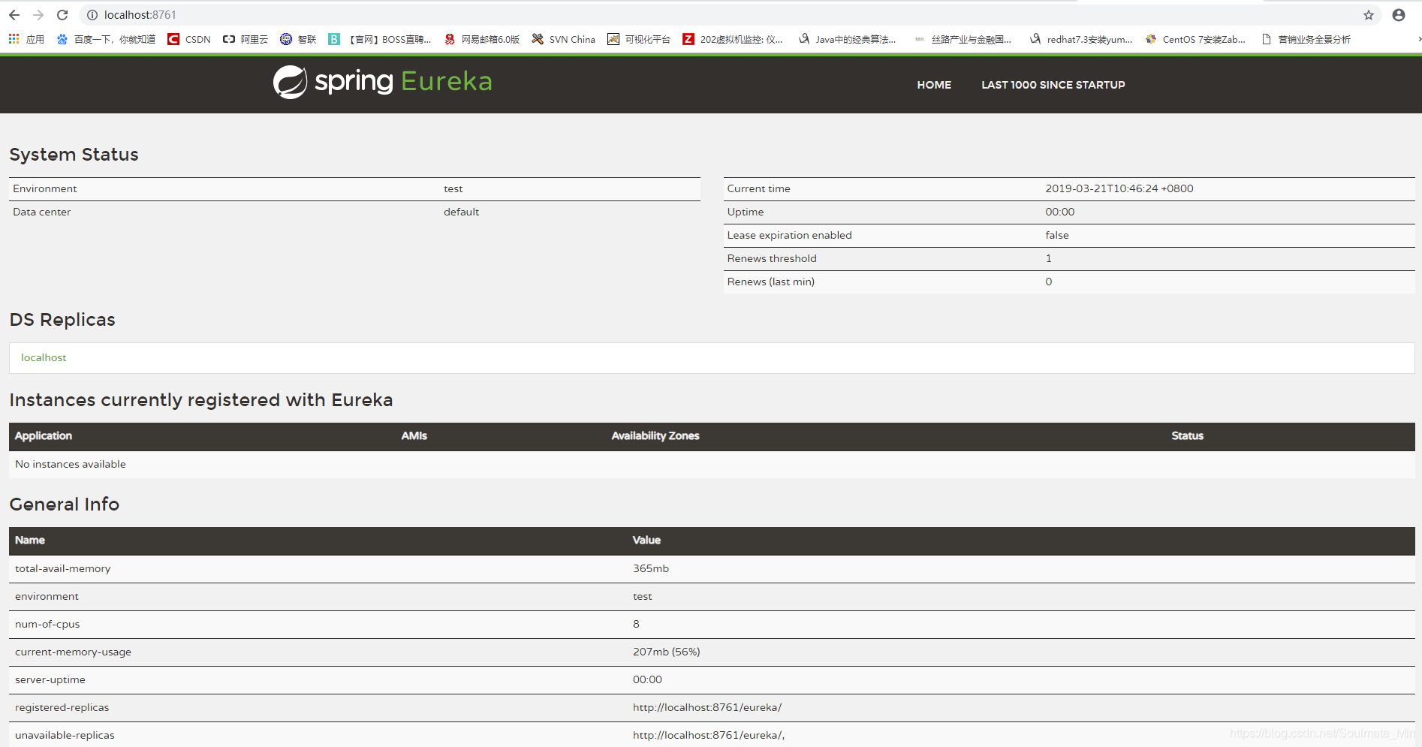Click the General Info heading
This screenshot has width=1422, height=747.
pos(64,505)
